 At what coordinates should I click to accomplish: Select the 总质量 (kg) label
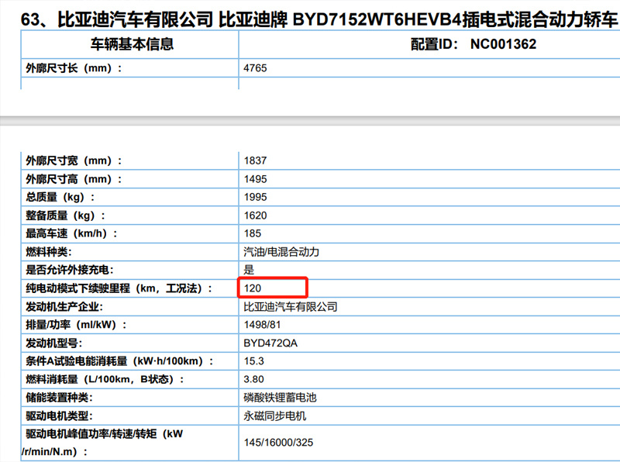(x=60, y=197)
